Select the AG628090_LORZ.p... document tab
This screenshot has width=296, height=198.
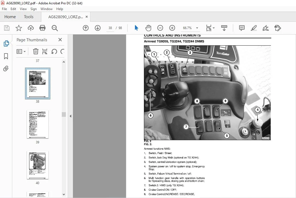point(66,17)
